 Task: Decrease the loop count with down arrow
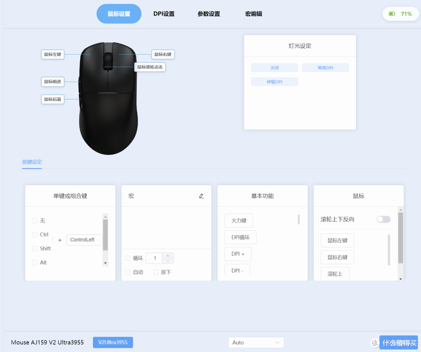[x=168, y=261]
